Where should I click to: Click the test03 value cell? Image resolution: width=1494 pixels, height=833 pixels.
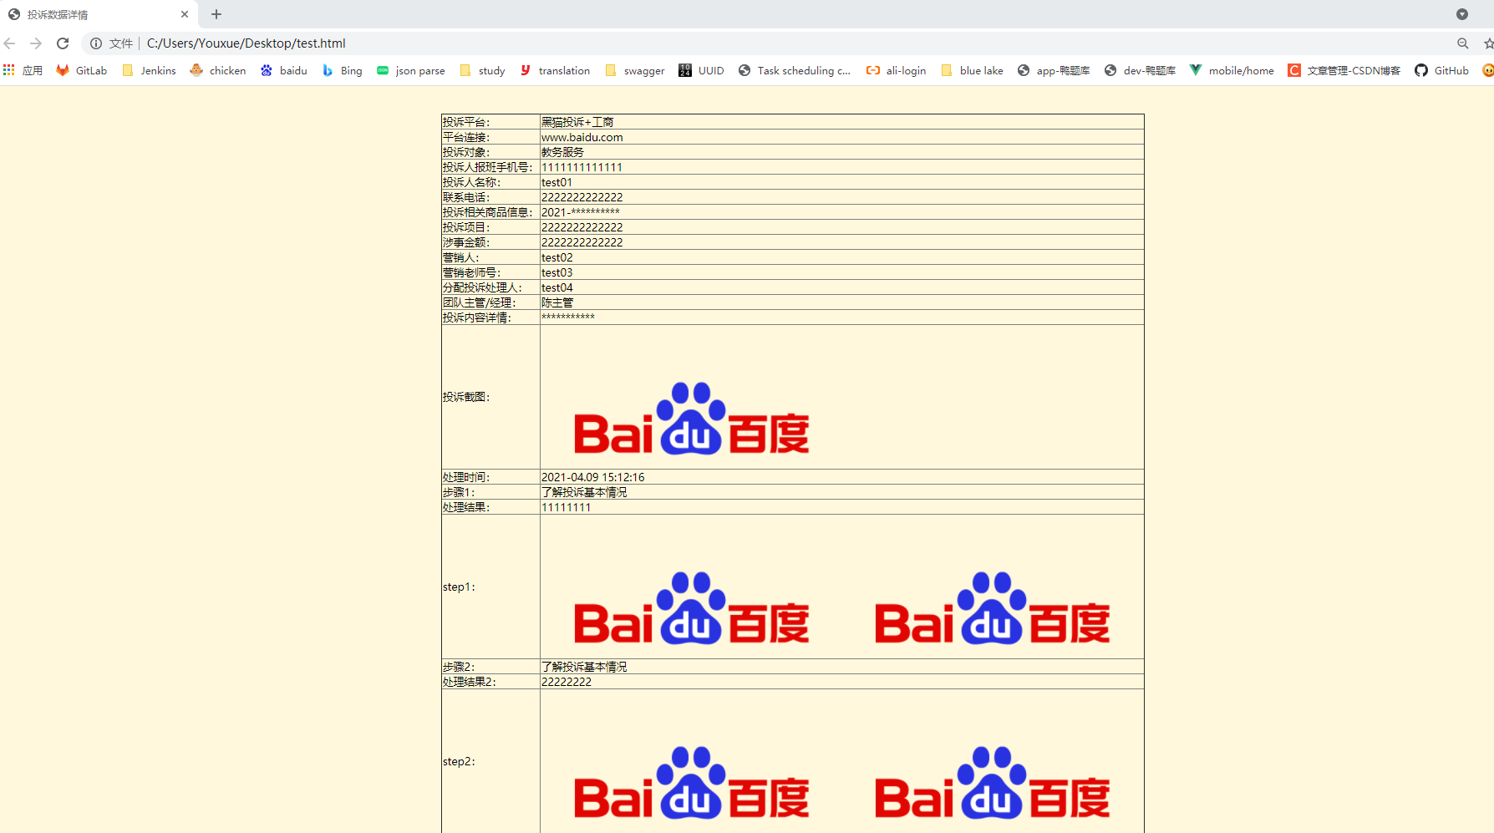click(841, 272)
